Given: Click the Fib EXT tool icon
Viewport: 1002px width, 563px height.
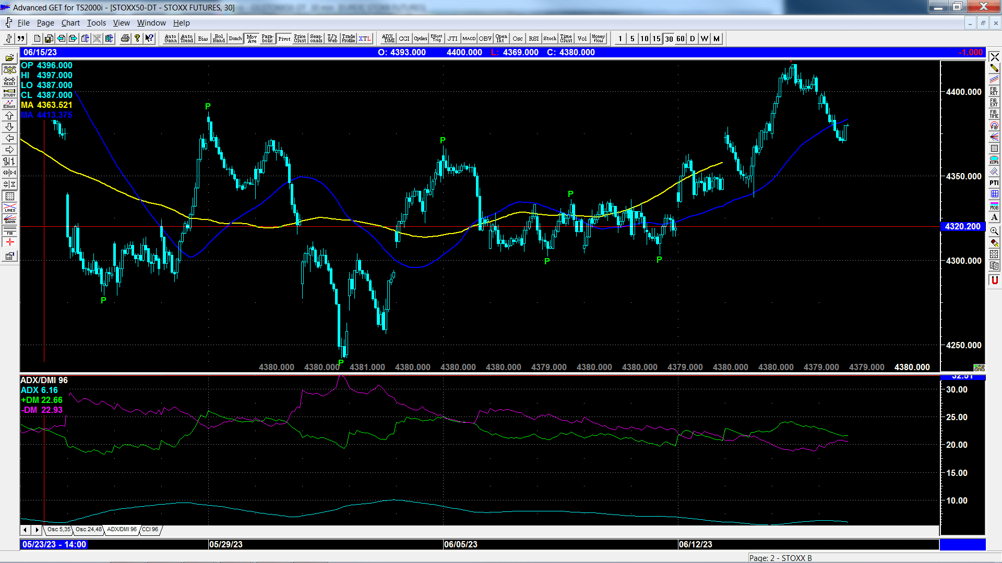Looking at the screenshot, I should click(x=994, y=103).
